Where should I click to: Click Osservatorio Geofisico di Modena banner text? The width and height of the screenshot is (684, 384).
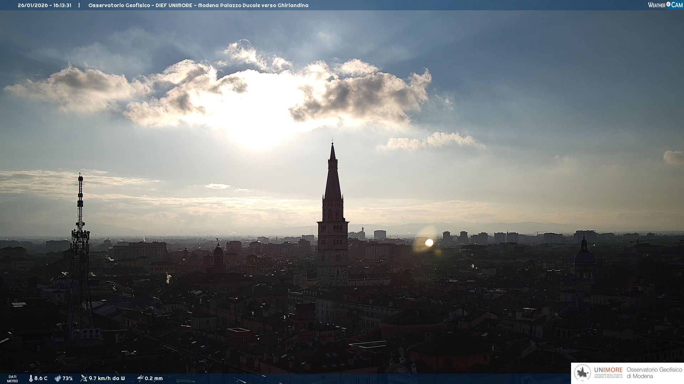point(654,373)
